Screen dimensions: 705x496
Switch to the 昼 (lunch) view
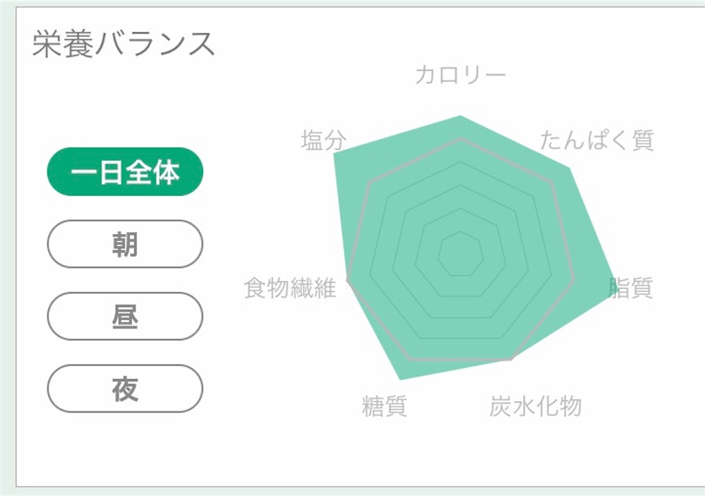[125, 316]
